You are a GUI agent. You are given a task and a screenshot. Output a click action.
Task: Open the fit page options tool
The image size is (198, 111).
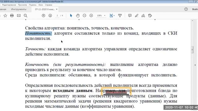point(111,15)
